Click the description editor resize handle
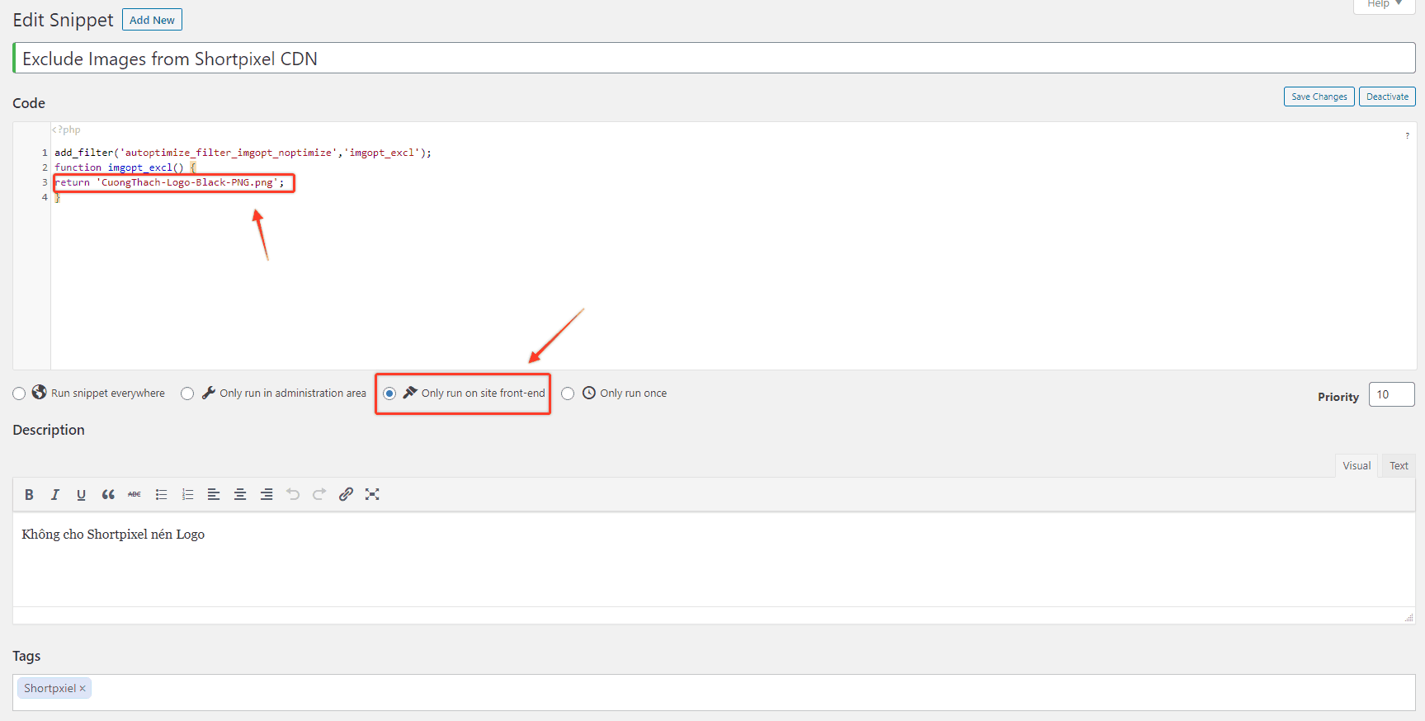 pos(1408,617)
